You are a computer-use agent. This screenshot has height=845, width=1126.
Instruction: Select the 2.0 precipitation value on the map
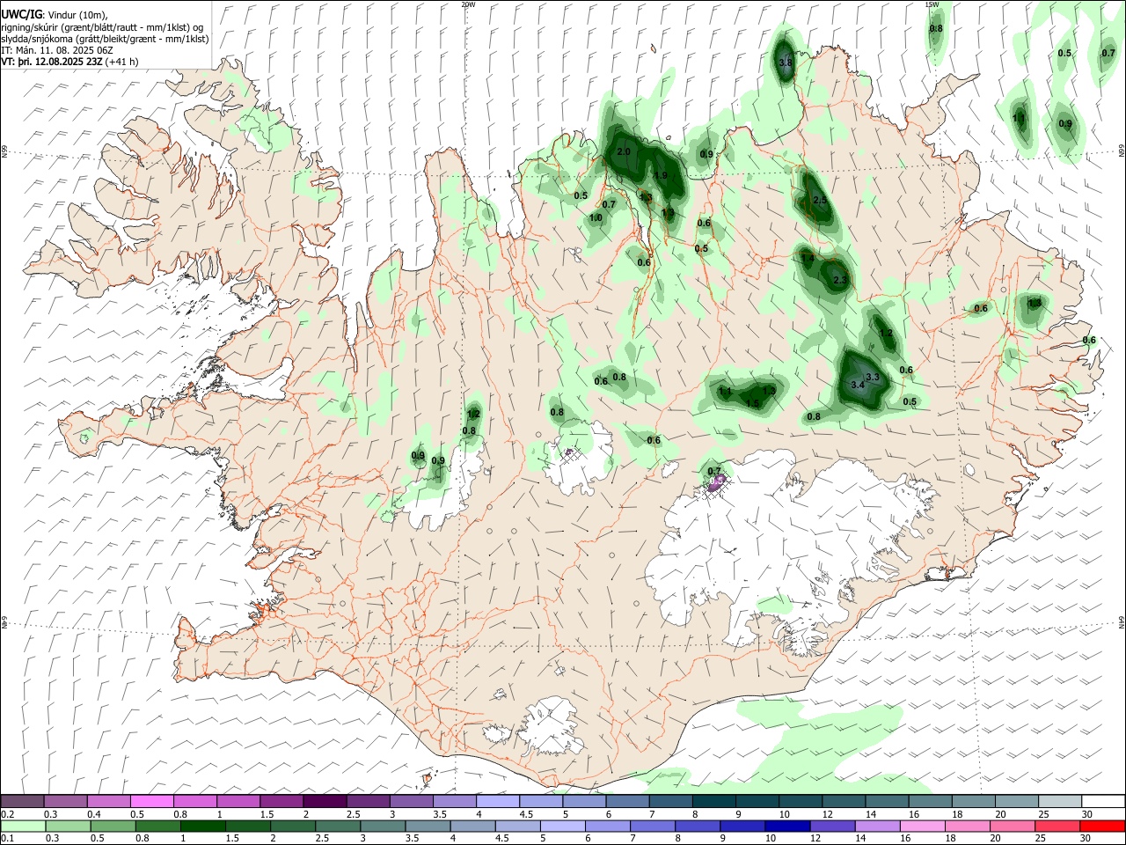624,152
